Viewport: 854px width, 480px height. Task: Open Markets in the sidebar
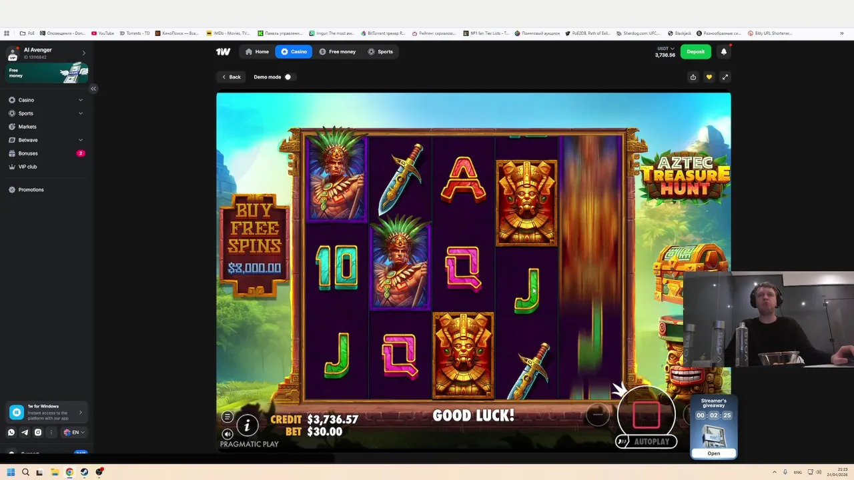tap(45, 127)
